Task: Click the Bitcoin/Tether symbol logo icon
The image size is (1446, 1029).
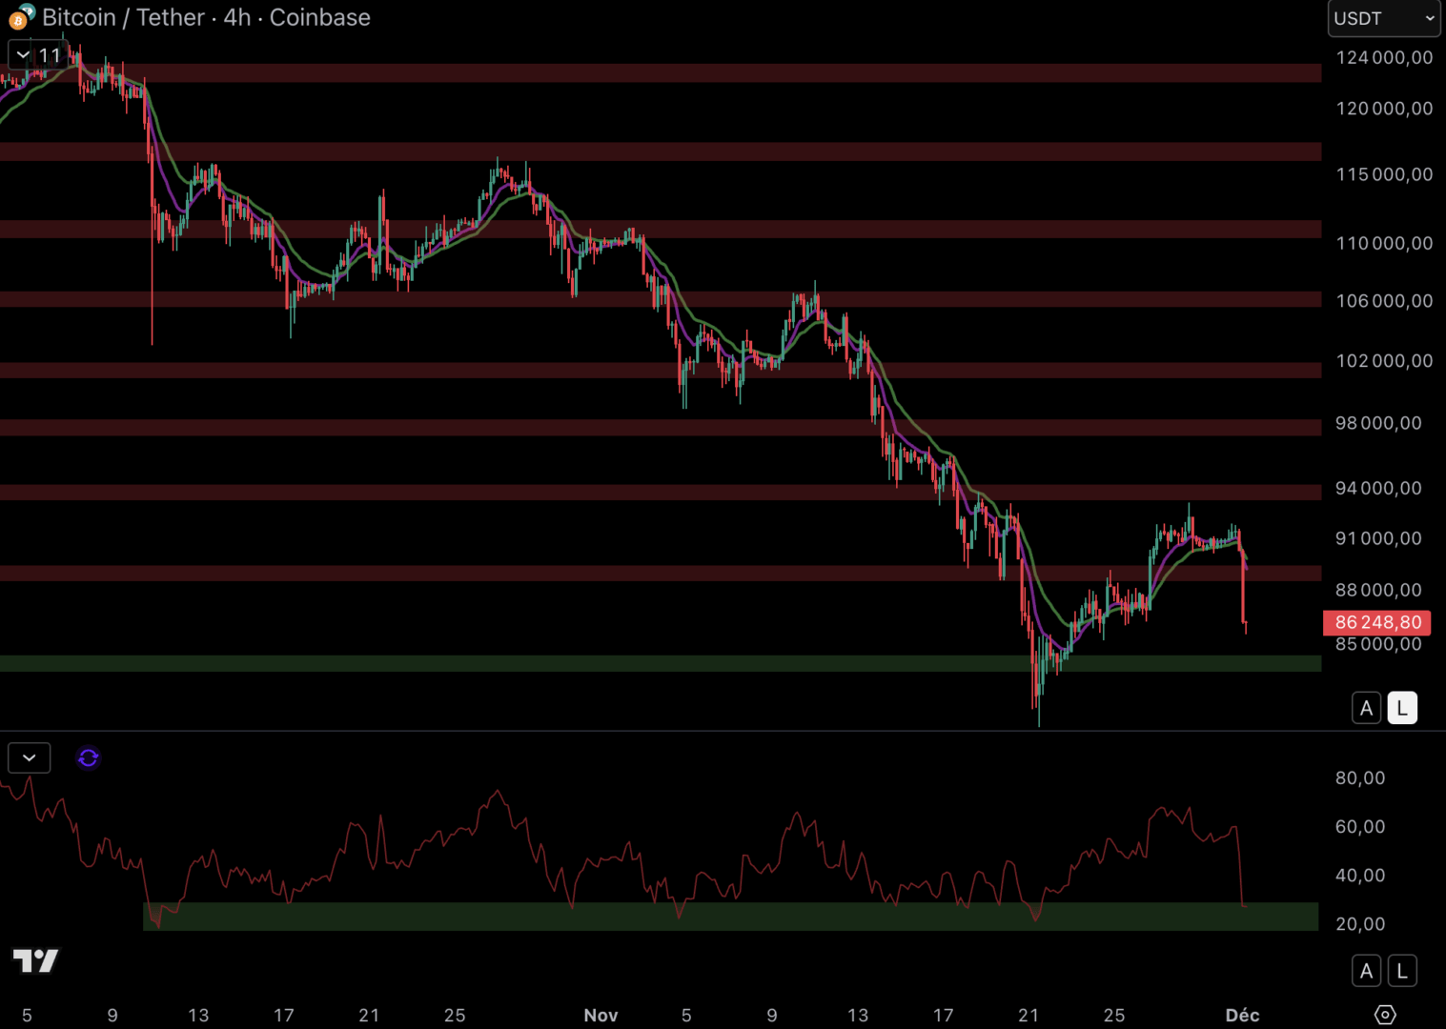Action: pos(21,17)
